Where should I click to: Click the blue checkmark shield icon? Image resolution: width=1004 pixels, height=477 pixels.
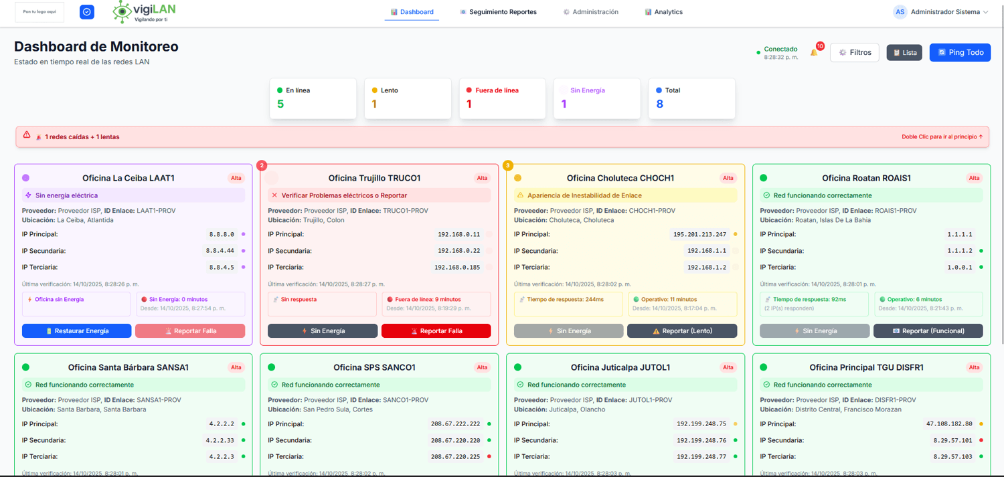pos(87,12)
